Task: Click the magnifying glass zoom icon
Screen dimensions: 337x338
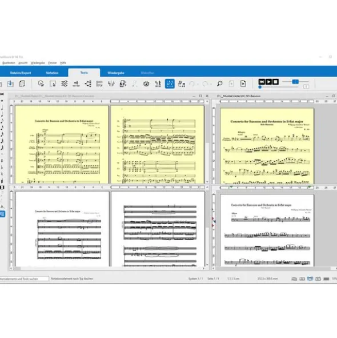Action: [220, 83]
